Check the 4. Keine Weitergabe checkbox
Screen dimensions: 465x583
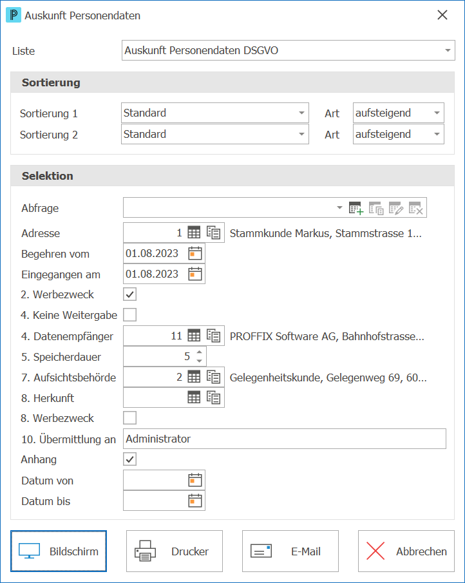coord(129,315)
